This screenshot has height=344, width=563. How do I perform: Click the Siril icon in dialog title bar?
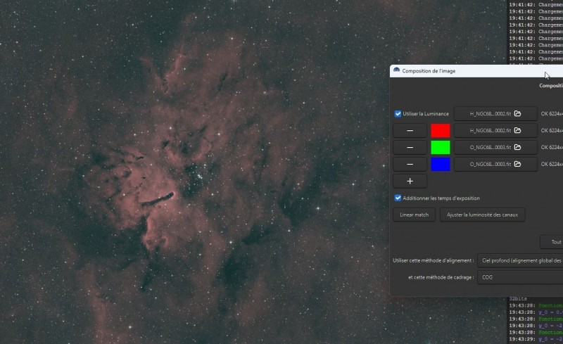pos(396,70)
